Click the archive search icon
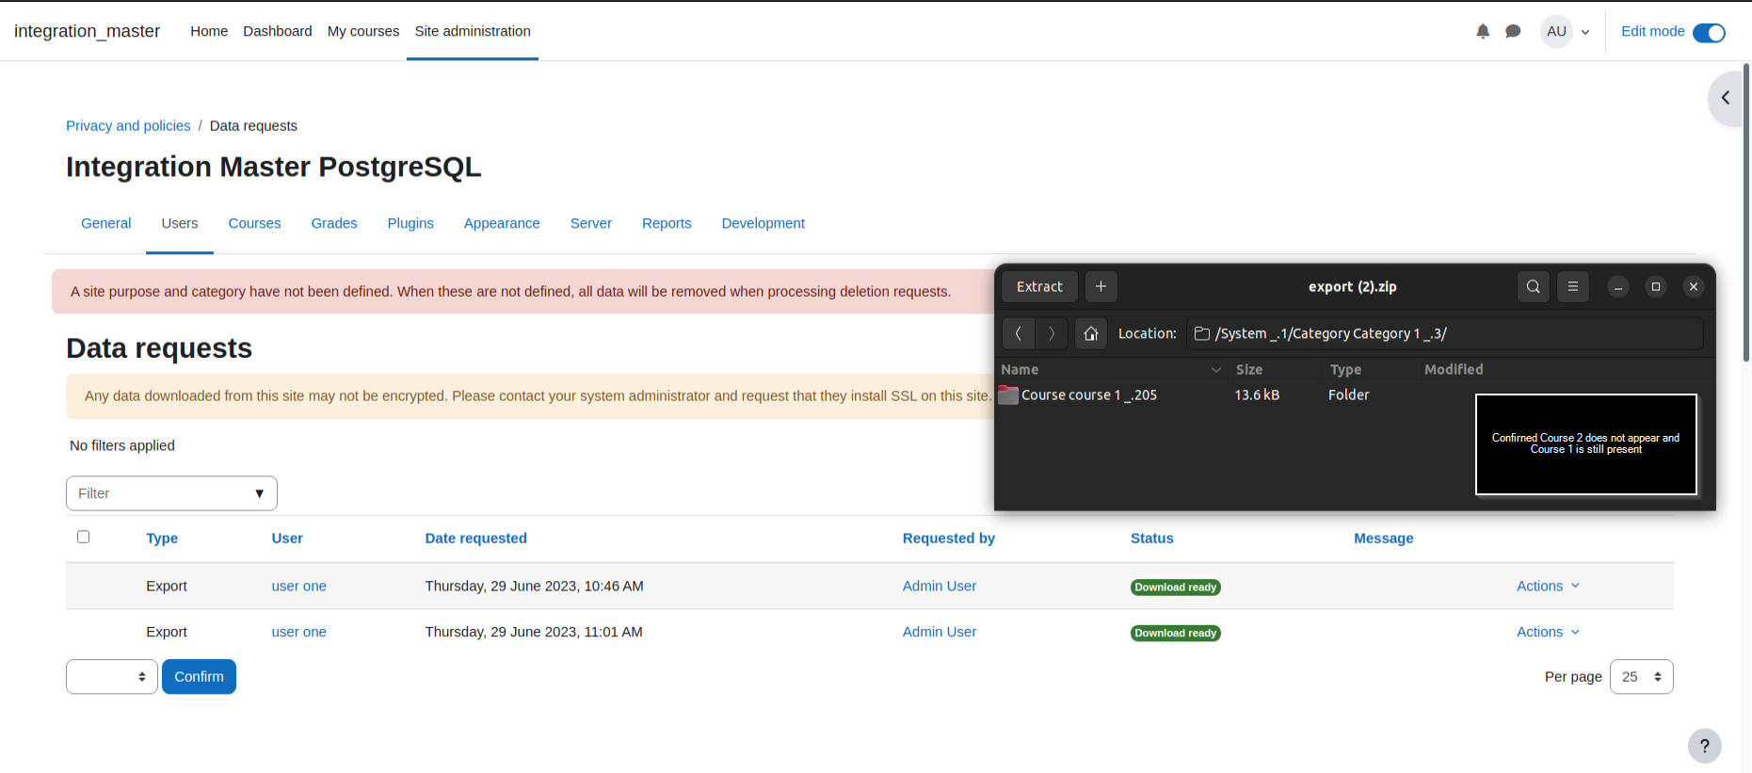 (x=1534, y=286)
